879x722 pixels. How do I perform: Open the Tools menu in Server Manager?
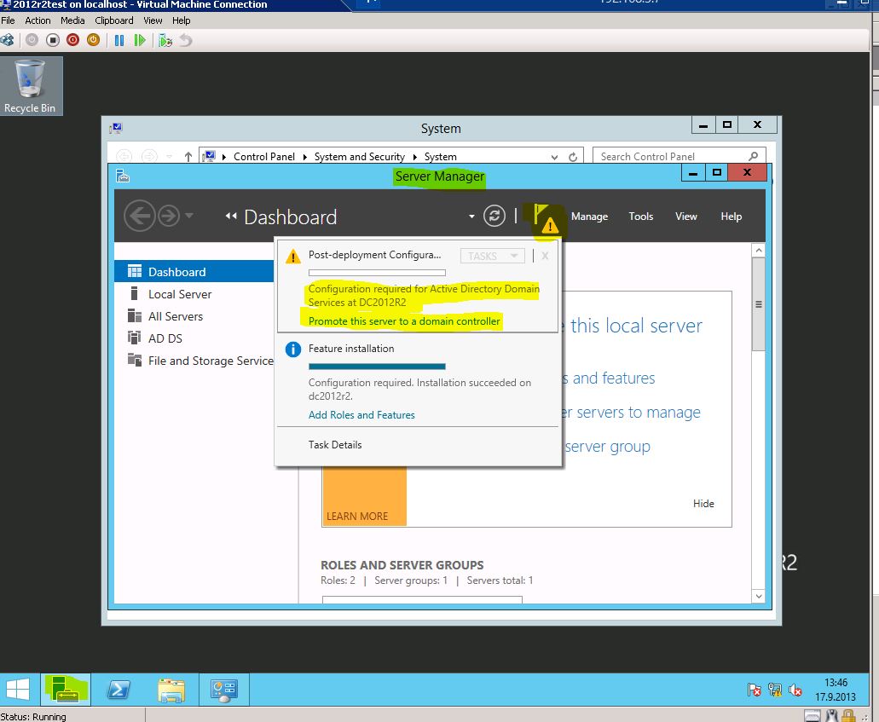(x=641, y=217)
